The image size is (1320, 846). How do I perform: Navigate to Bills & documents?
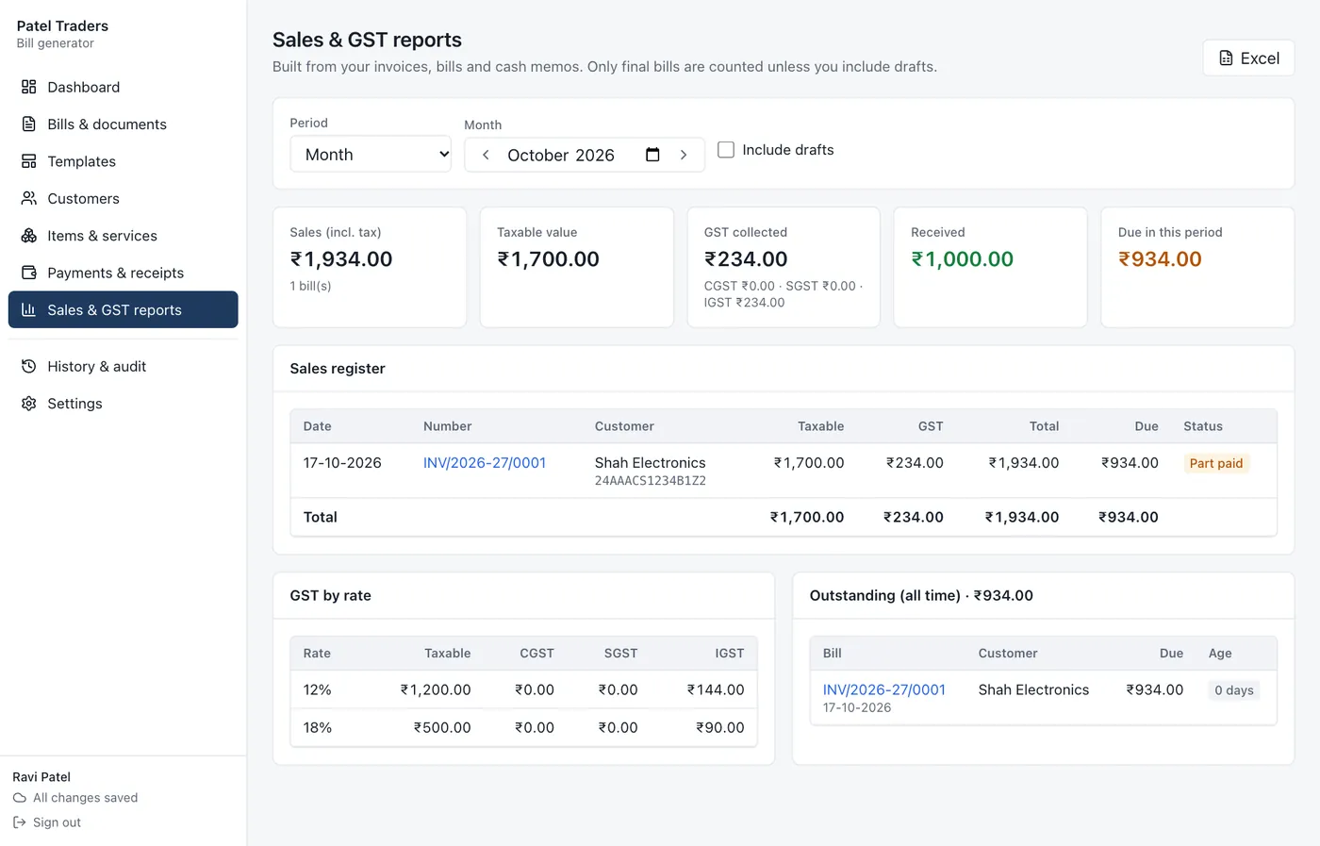[123, 124]
